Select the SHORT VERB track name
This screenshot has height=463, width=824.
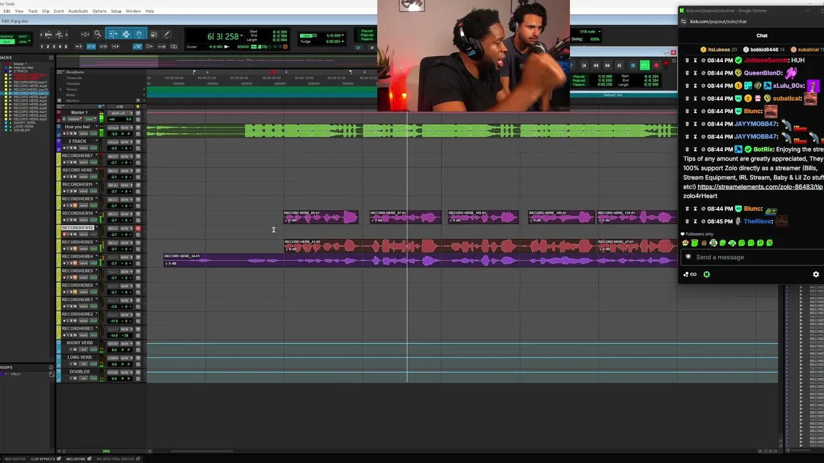point(79,343)
